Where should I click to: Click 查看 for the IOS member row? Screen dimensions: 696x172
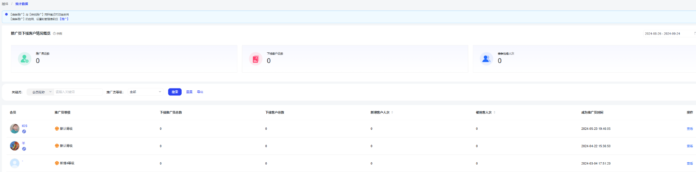[689, 129]
